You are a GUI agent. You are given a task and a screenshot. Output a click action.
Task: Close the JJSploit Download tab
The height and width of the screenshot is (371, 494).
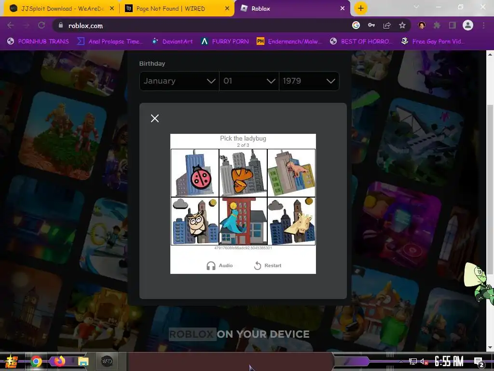(x=112, y=9)
